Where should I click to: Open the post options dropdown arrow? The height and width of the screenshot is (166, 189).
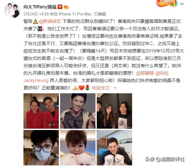click(182, 4)
